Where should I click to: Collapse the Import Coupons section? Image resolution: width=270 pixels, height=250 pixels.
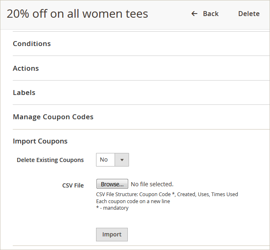tap(40, 141)
